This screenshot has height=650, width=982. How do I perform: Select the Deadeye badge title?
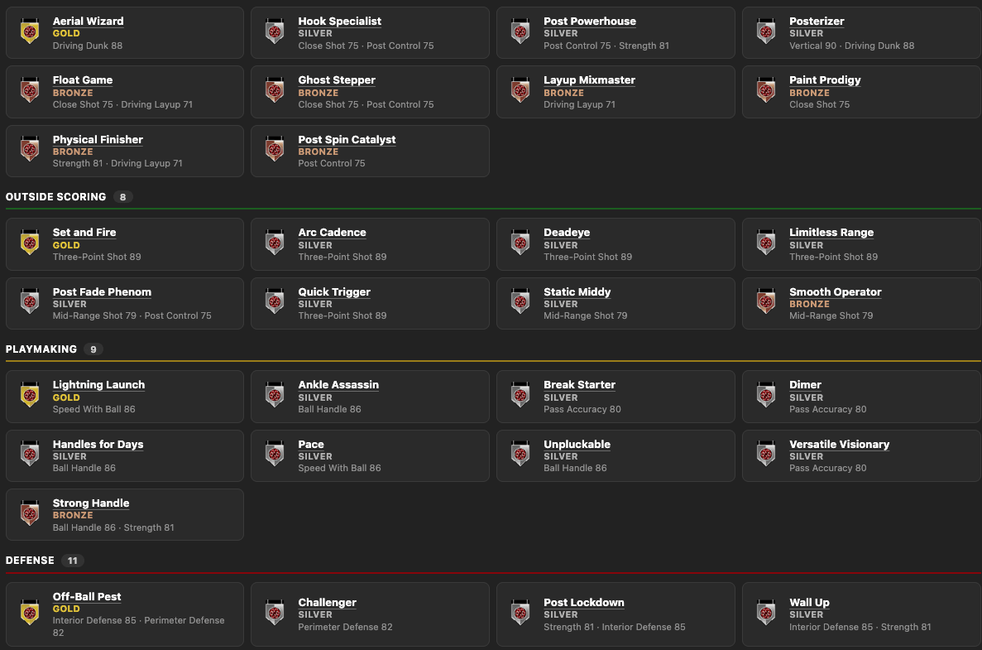567,232
